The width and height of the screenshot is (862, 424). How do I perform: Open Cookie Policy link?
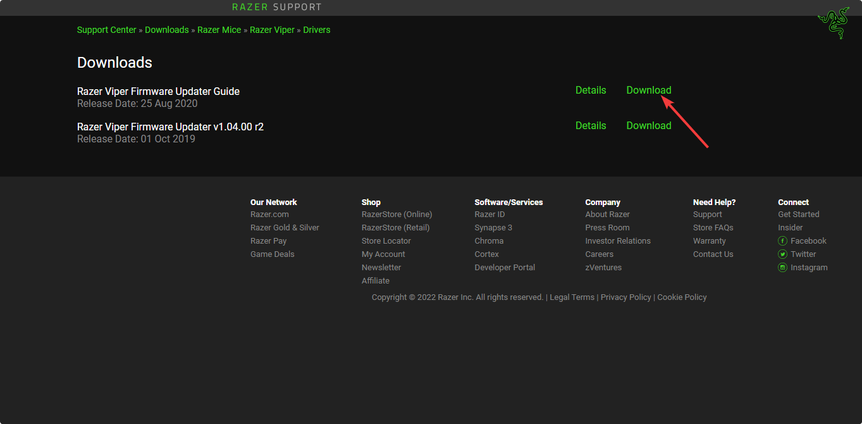(682, 297)
